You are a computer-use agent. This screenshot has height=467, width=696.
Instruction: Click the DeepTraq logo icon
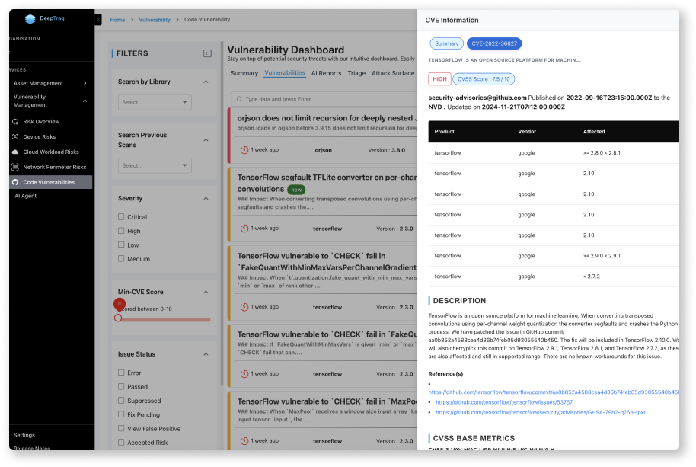tap(30, 18)
